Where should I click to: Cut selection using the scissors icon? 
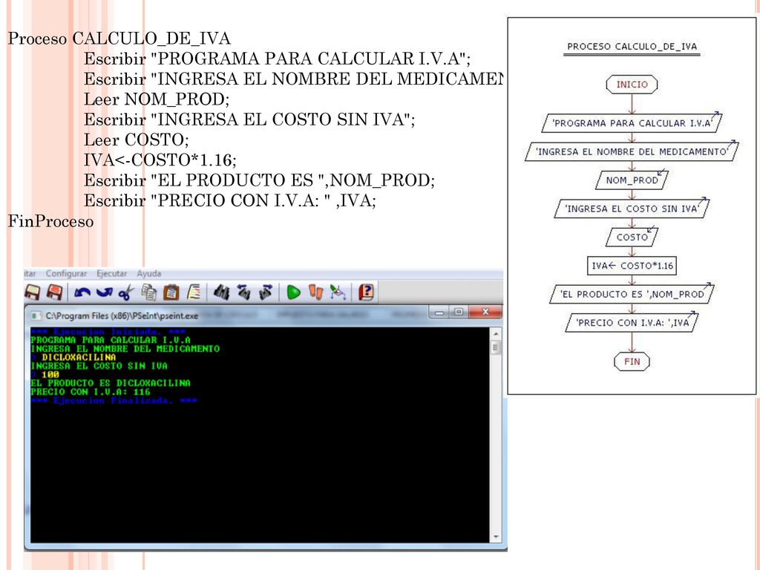(126, 292)
